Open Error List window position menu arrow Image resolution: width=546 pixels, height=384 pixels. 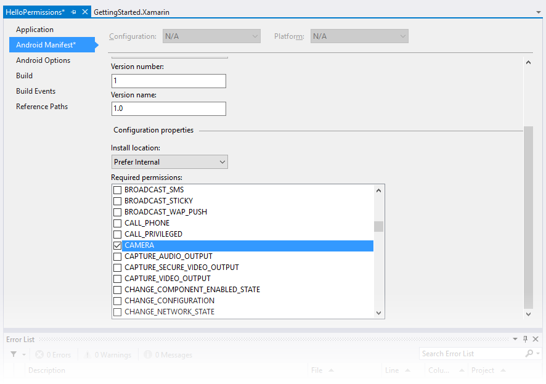click(x=515, y=339)
